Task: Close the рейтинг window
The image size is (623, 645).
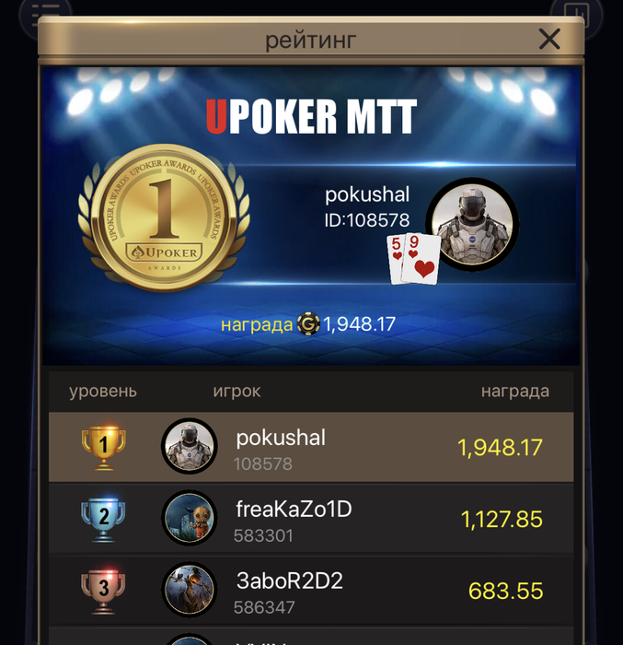Action: pos(549,39)
